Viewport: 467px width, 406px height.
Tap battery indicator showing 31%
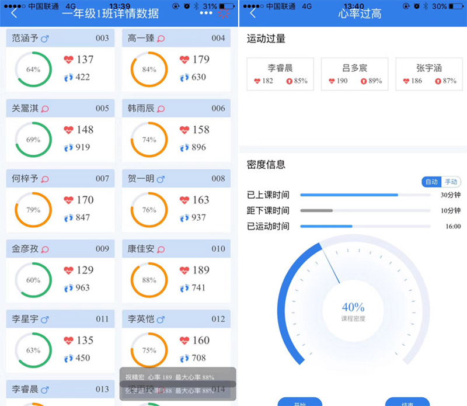point(226,6)
